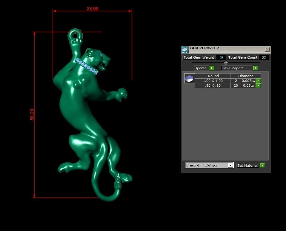Click the 50.23 height dimension label
The width and height of the screenshot is (286, 231).
(x=32, y=115)
